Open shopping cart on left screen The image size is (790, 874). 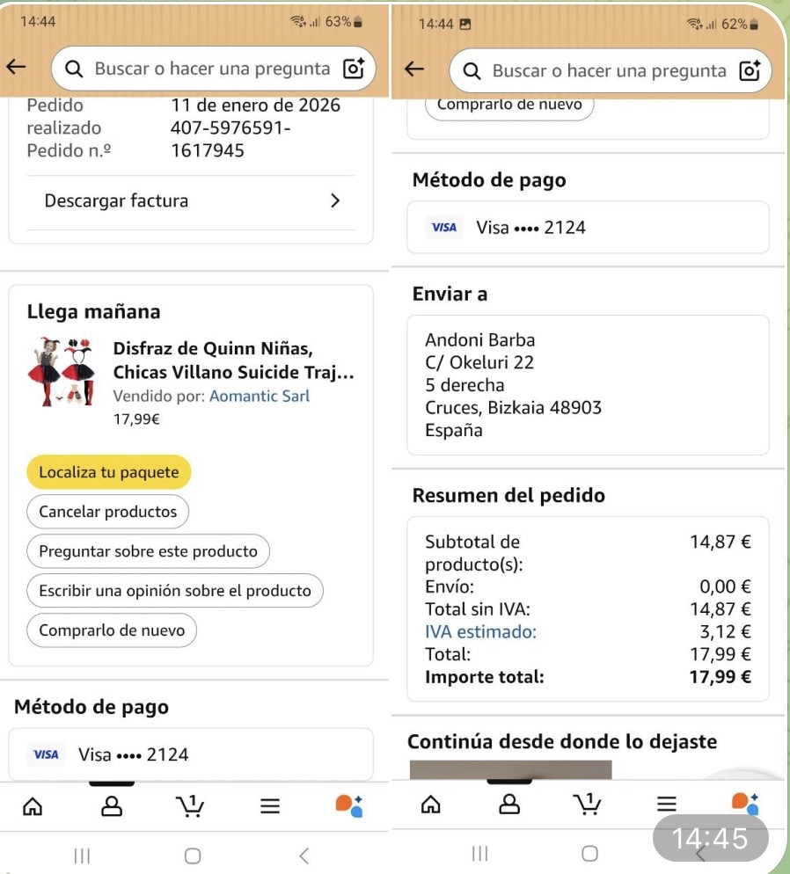coord(190,805)
